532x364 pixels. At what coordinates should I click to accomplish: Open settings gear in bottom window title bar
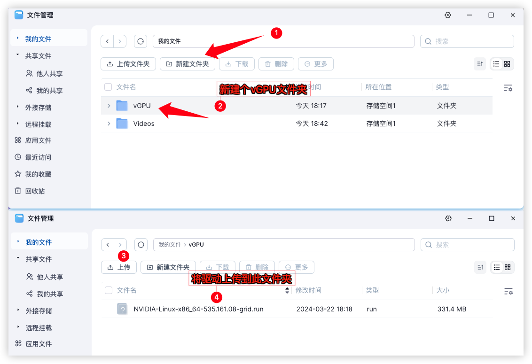tap(448, 218)
